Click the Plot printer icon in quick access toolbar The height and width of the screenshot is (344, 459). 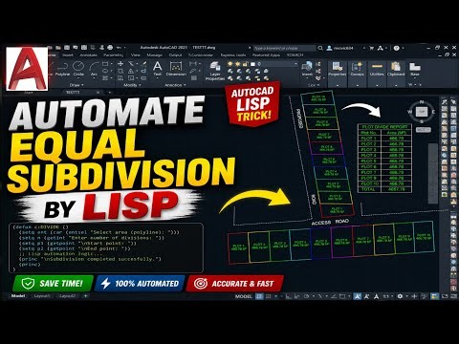[110, 48]
